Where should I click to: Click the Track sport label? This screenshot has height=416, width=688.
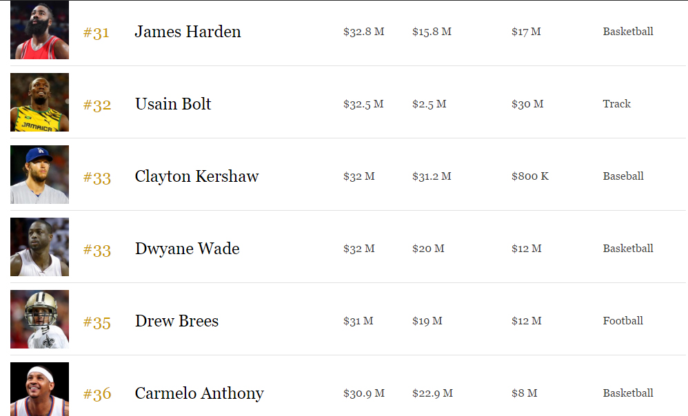[616, 104]
